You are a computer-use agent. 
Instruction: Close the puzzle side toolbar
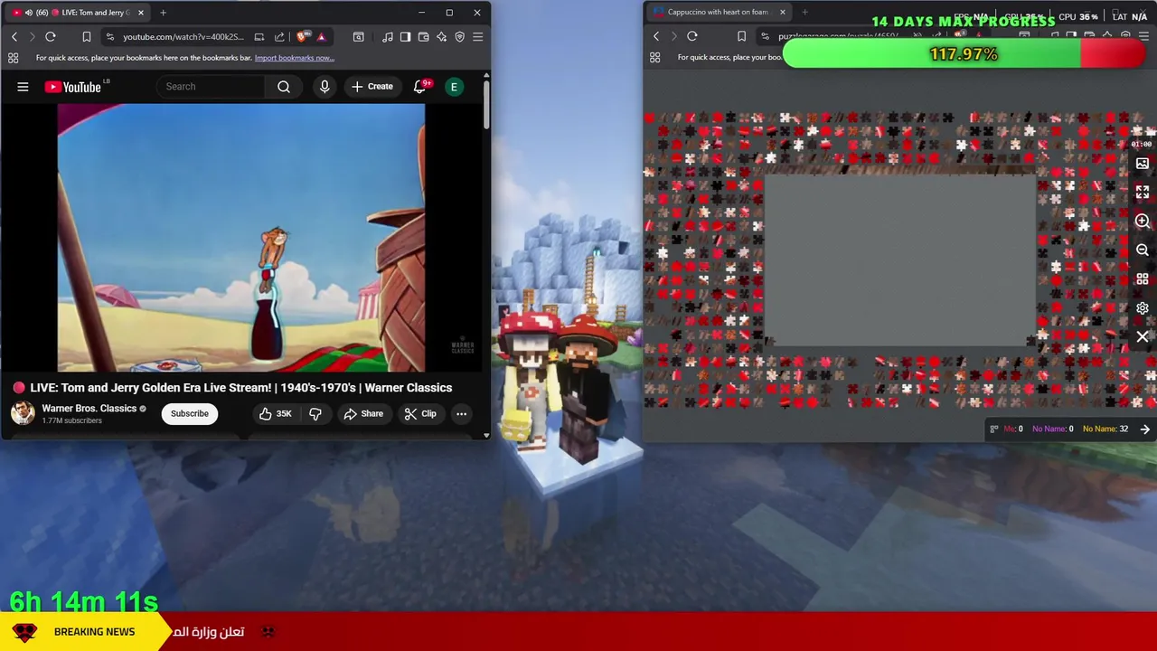(1143, 337)
